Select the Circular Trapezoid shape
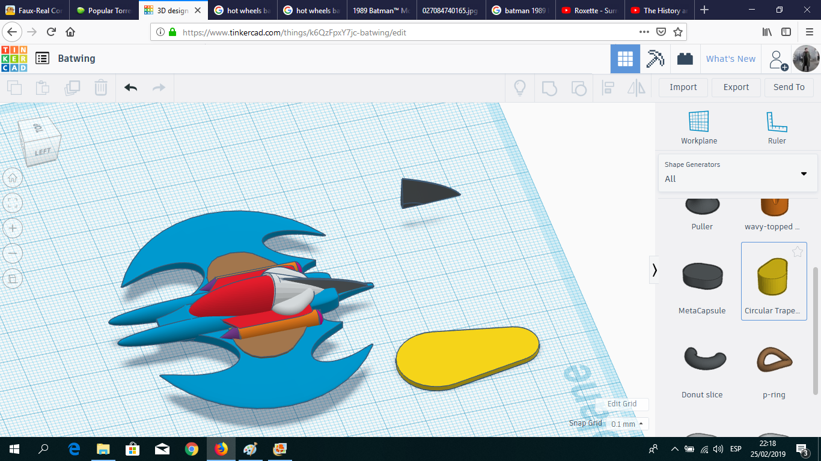Image resolution: width=821 pixels, height=461 pixels. point(774,281)
